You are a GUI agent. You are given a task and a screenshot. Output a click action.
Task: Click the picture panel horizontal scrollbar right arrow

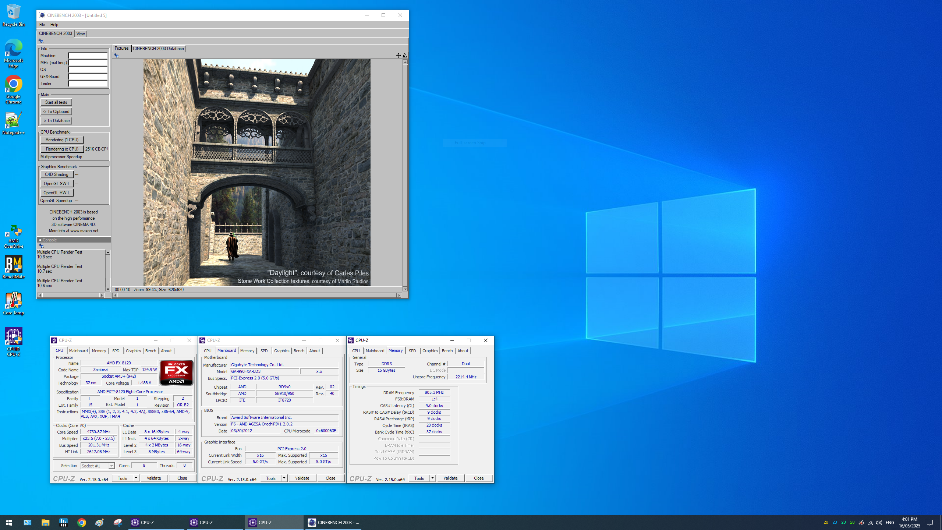pyautogui.click(x=399, y=295)
